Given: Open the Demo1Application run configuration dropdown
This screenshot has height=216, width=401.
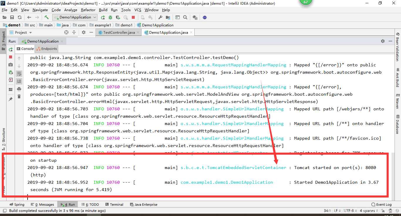Looking at the screenshot, I should tap(75, 17).
